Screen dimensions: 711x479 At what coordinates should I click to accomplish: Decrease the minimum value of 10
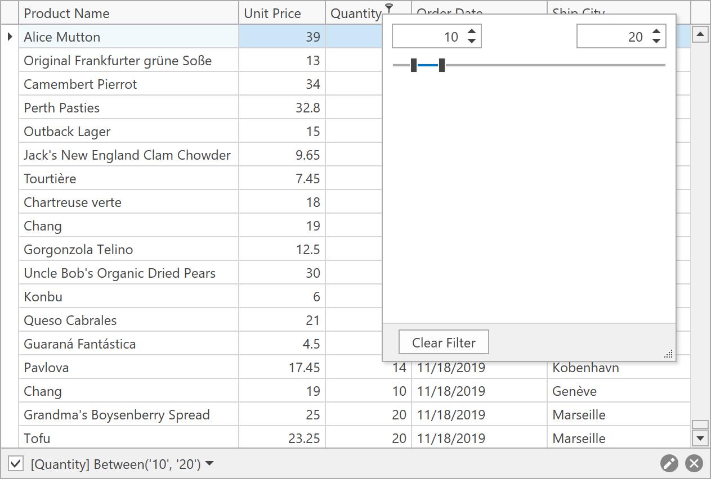[472, 41]
